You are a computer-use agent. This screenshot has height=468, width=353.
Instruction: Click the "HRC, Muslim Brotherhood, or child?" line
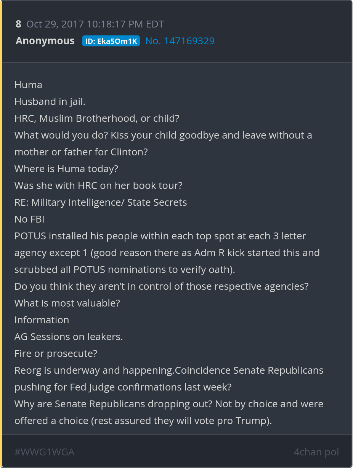[97, 118]
